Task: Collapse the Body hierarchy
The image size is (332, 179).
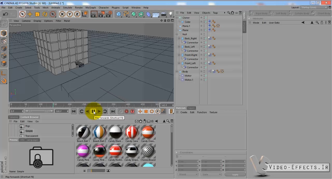Action: click(x=177, y=72)
